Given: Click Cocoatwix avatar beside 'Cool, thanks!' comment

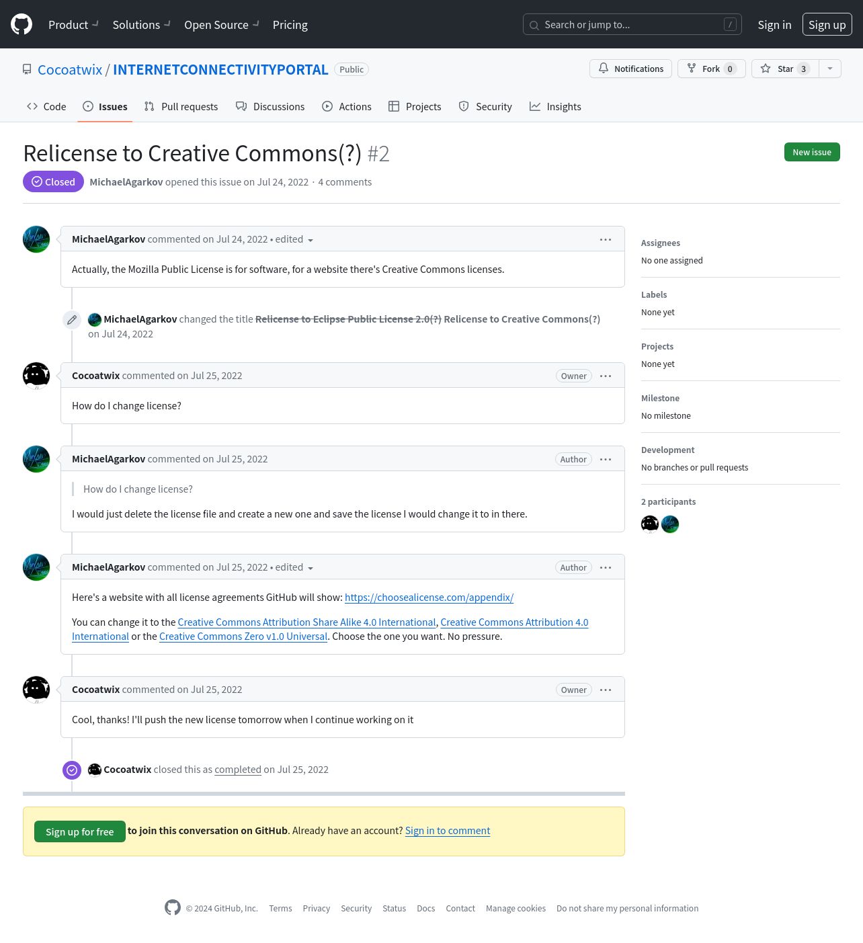Looking at the screenshot, I should tap(36, 690).
